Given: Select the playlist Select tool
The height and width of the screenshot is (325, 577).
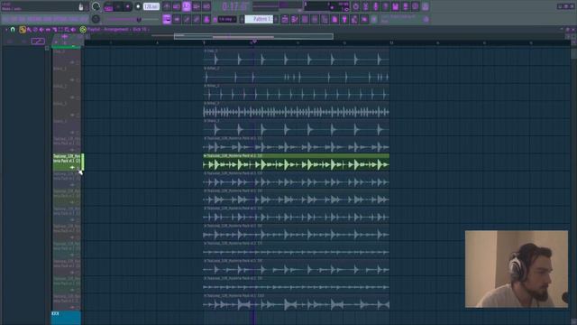Looking at the screenshot, I should click(x=60, y=30).
